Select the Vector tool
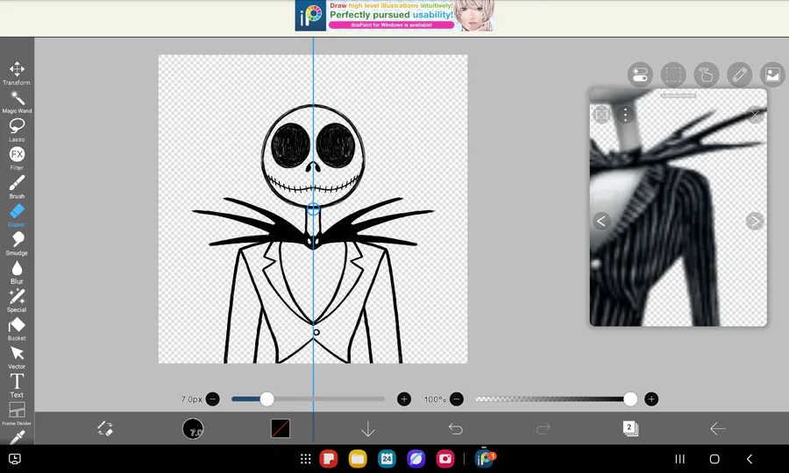 pyautogui.click(x=17, y=357)
